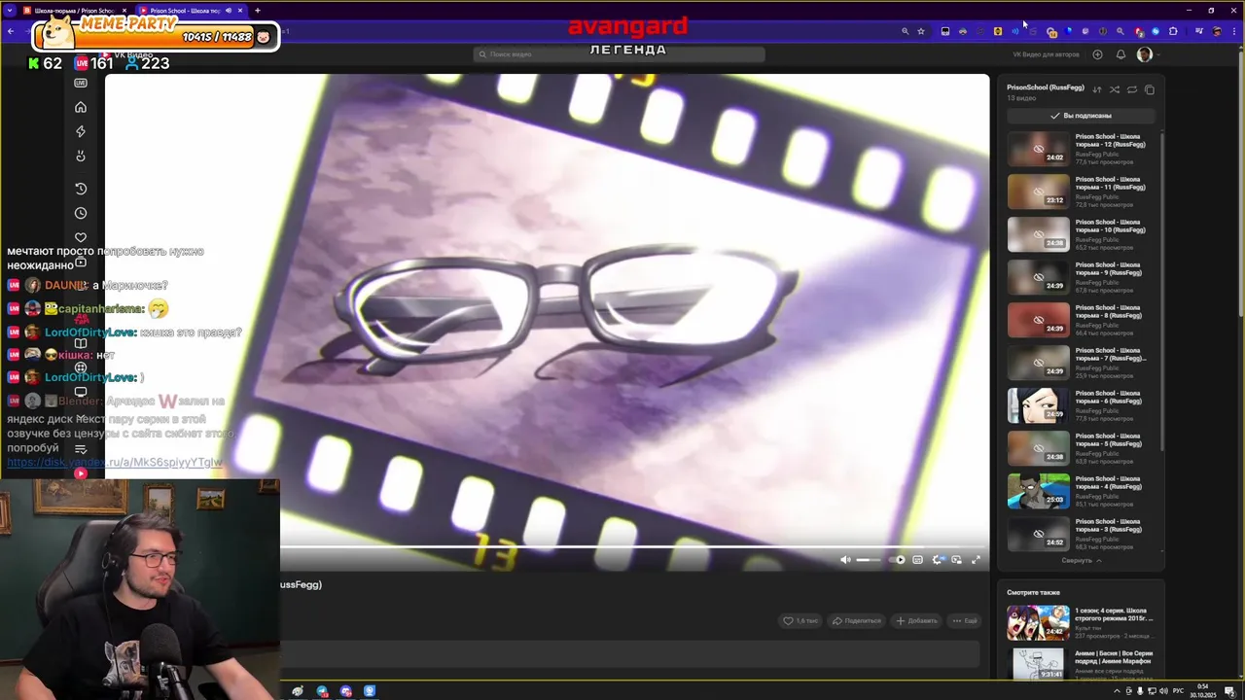Image resolution: width=1245 pixels, height=700 pixels.
Task: Select 'Школа тюрьма - 7 (RussFegg)' title text
Action: tap(1111, 354)
